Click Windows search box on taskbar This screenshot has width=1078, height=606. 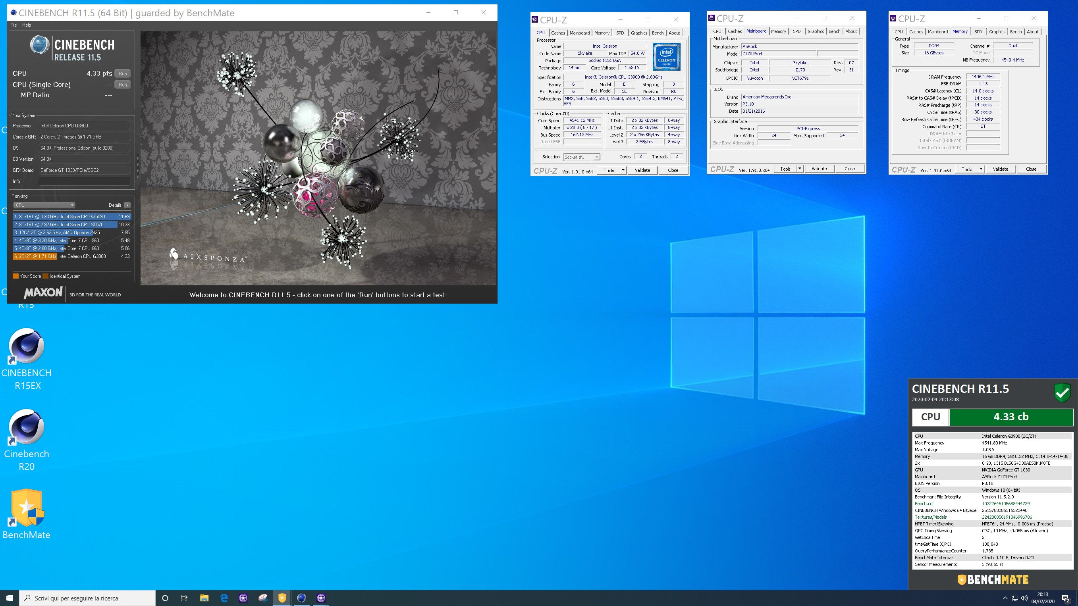pos(87,598)
